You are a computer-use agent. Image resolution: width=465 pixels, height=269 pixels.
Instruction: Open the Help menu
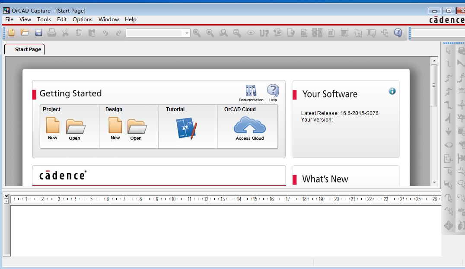click(x=131, y=19)
